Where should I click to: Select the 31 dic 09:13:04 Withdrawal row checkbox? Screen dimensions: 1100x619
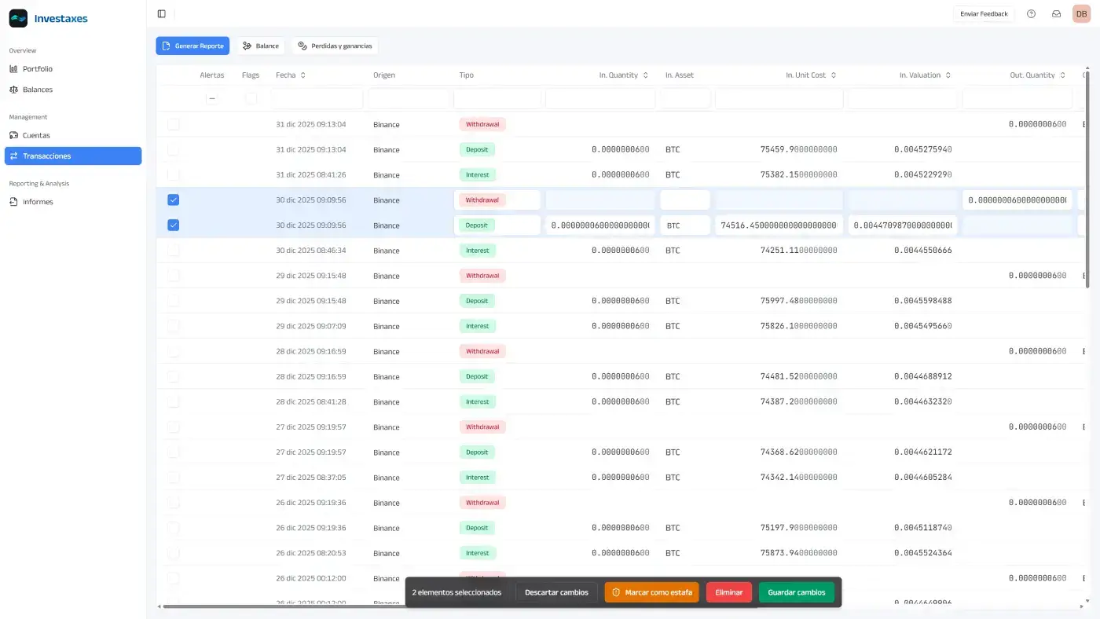[174, 124]
